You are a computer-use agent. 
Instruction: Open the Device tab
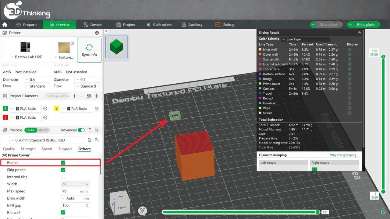click(92, 25)
